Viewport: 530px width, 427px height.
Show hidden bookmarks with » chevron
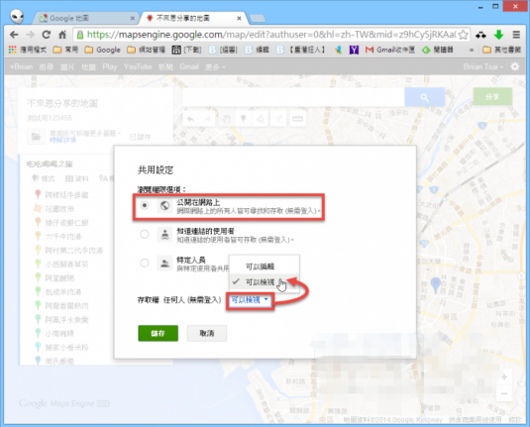click(472, 51)
